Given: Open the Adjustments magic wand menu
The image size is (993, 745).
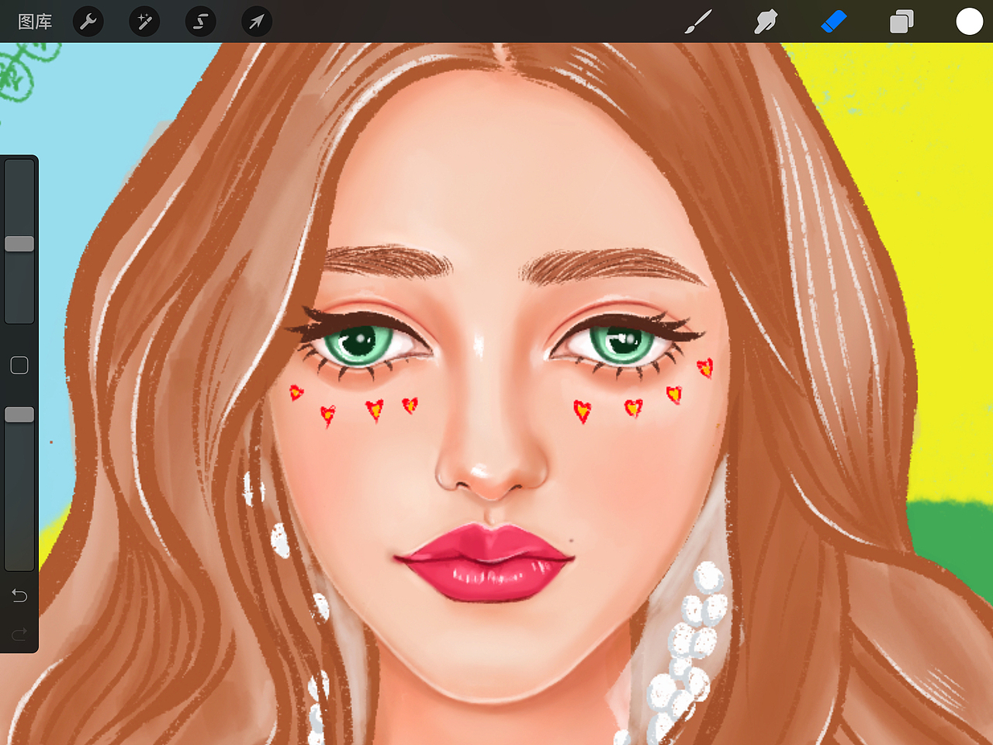Looking at the screenshot, I should click(144, 21).
